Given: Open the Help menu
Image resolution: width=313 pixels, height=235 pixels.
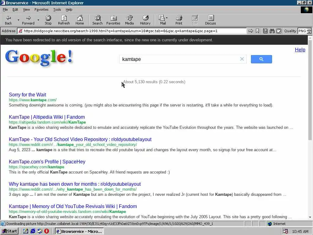Looking at the screenshot, I should (x=69, y=9).
